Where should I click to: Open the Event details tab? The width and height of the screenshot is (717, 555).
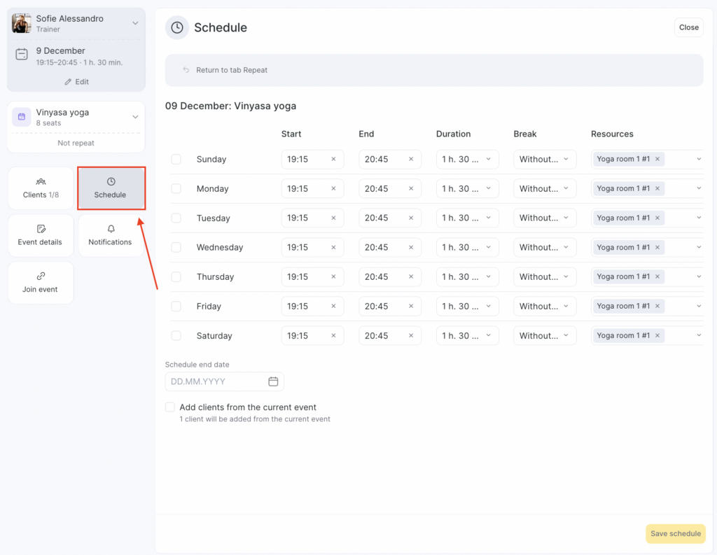click(x=41, y=235)
